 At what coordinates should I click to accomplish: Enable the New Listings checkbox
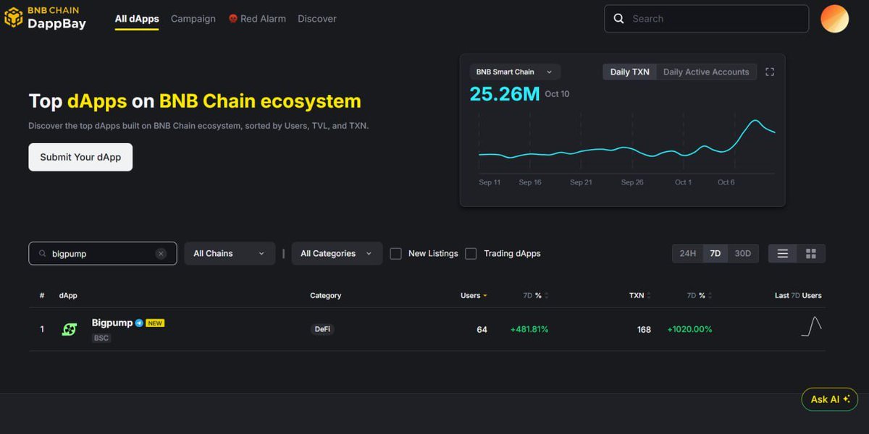pyautogui.click(x=395, y=254)
